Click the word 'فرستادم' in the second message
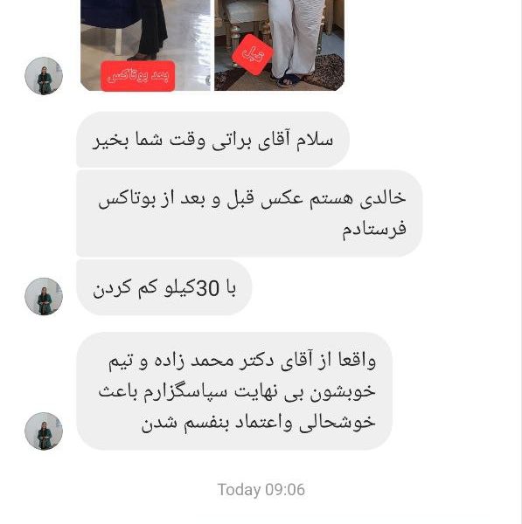This screenshot has width=522, height=524. click(x=373, y=229)
